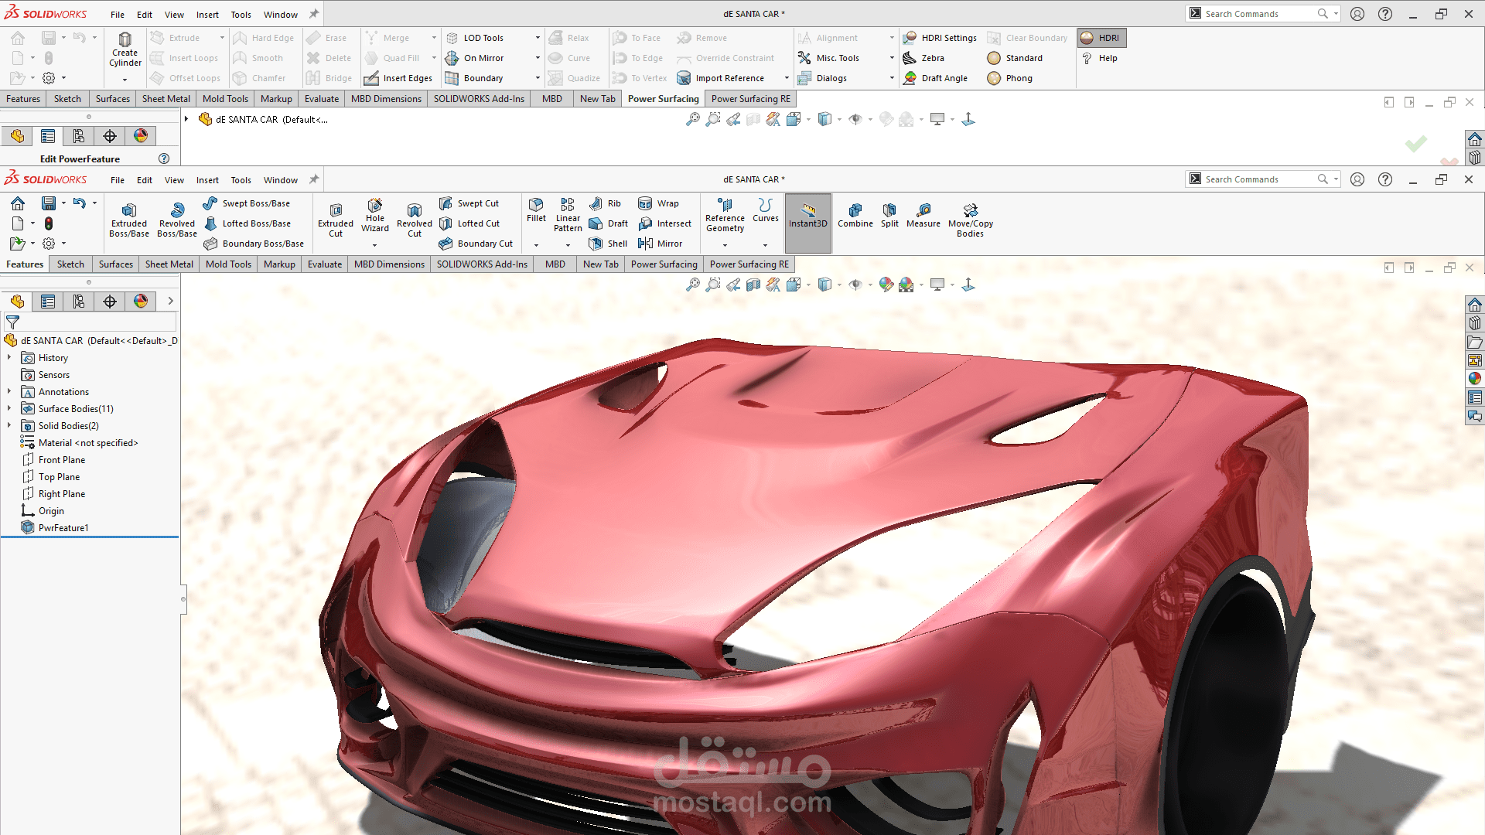Expand the Surface Bodies(11) folder

(x=9, y=408)
